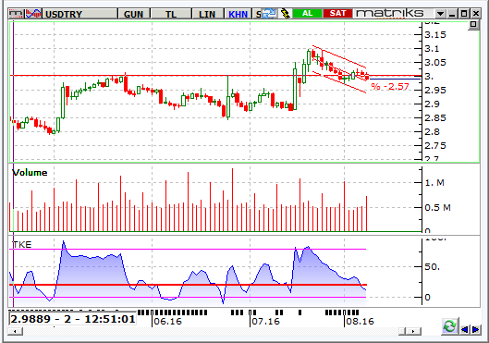Image resolution: width=489 pixels, height=343 pixels.
Task: Click the scrollbar right arrow
Action: pos(414,331)
